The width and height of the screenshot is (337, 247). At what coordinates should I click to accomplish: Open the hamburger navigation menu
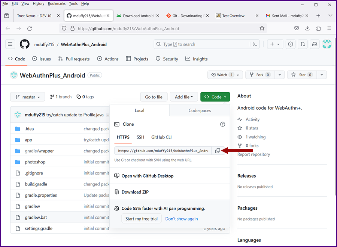tap(10, 44)
